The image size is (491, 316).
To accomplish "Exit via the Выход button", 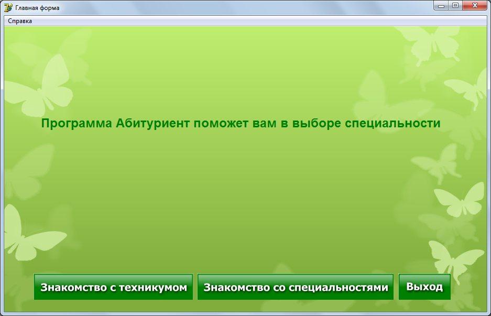I will pos(424,287).
